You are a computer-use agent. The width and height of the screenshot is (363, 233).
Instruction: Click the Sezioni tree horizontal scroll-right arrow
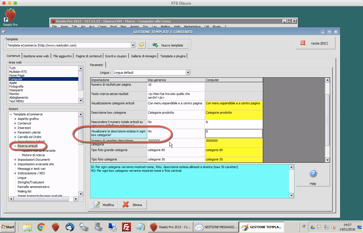76,199
